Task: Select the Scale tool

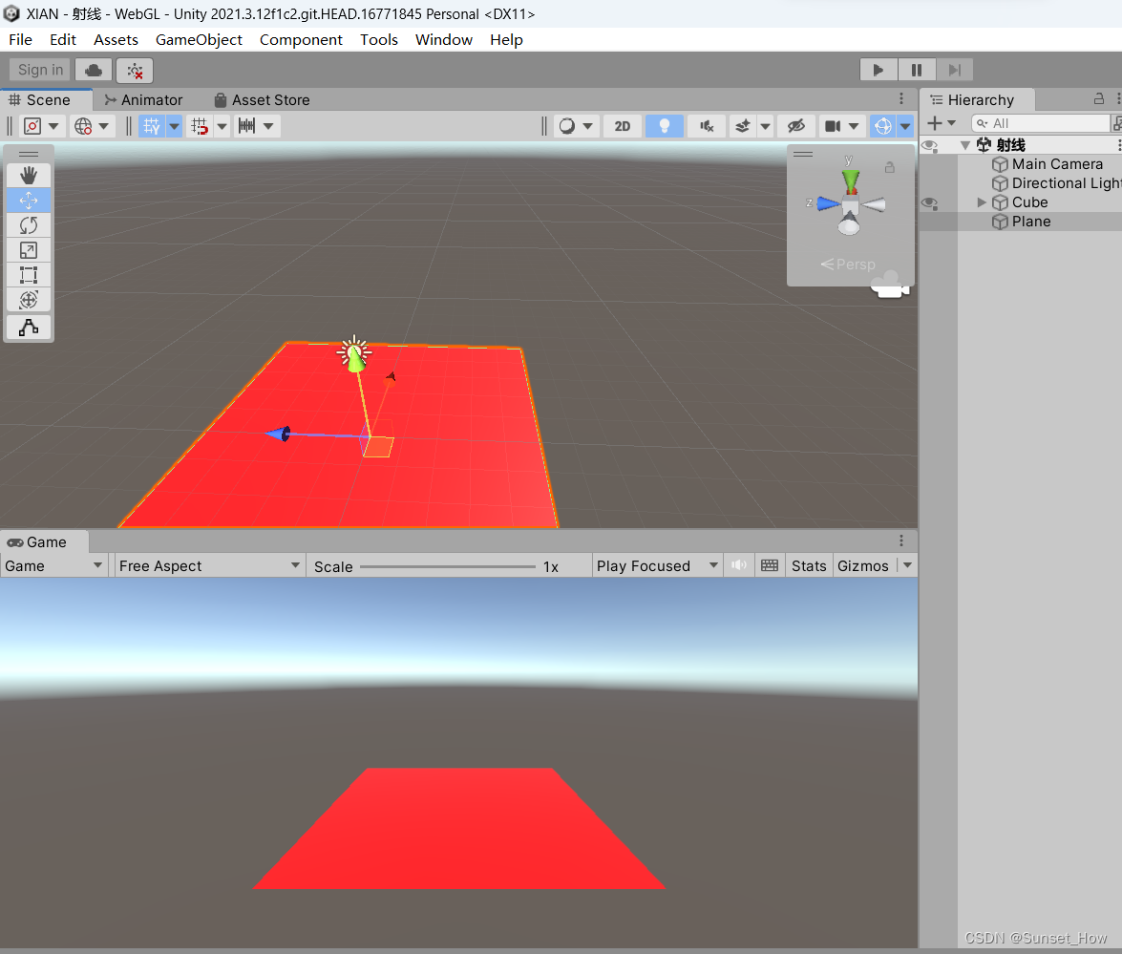Action: click(x=28, y=249)
